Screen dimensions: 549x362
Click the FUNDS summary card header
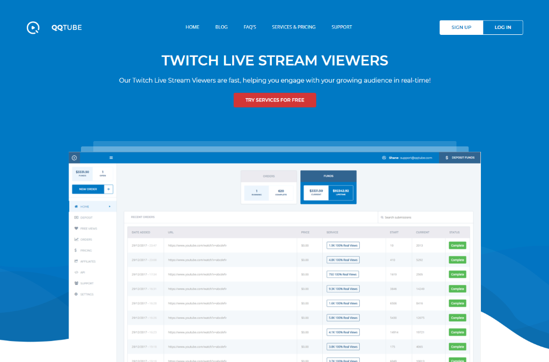pyautogui.click(x=329, y=176)
